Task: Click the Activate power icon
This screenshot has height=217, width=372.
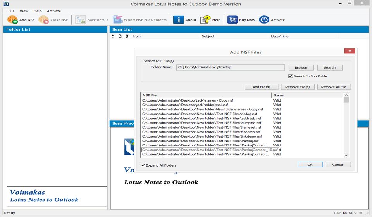Action: coord(264,20)
